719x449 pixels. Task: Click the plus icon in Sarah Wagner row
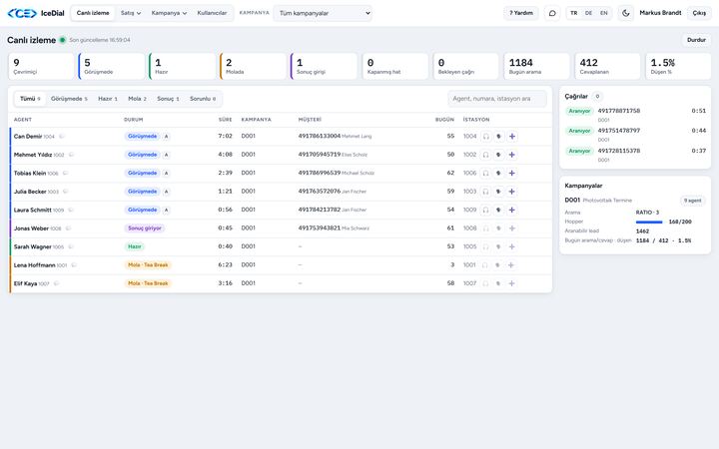click(512, 246)
